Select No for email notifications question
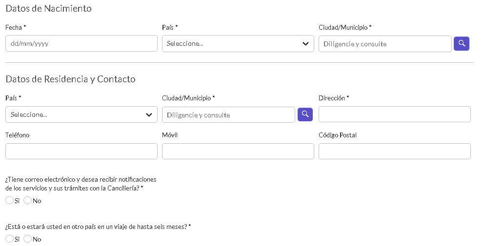Viewport: 485px width, 246px height. (27, 200)
